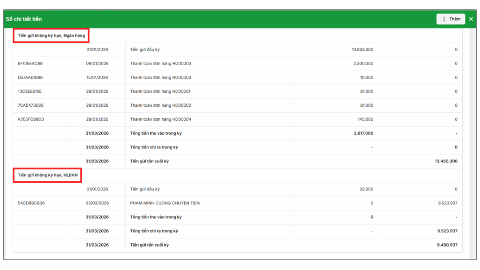480x270 pixels.
Task: Close the Sổ chi tiết tiền dialog
Action: 471,19
